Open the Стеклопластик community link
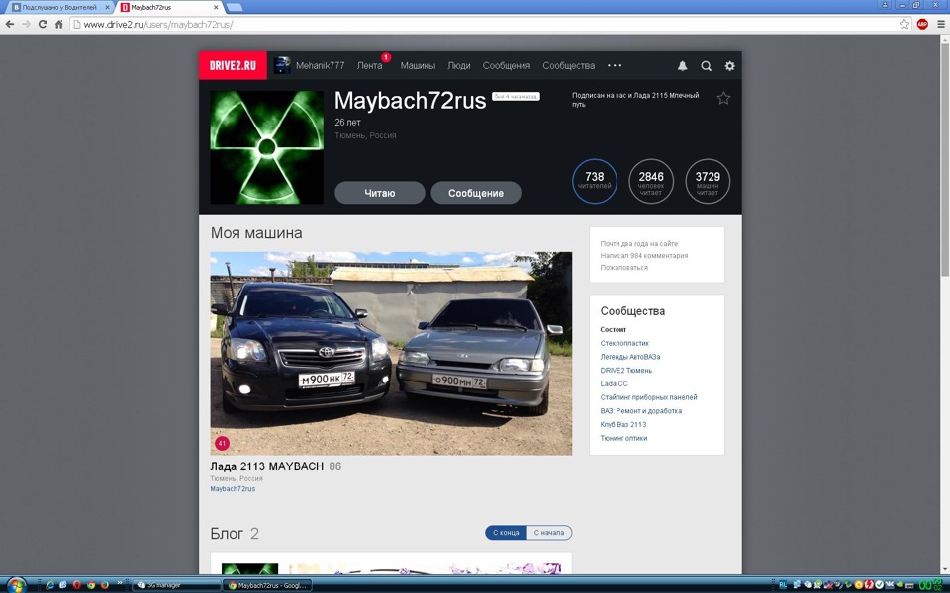Viewport: 950px width, 593px height. [624, 343]
